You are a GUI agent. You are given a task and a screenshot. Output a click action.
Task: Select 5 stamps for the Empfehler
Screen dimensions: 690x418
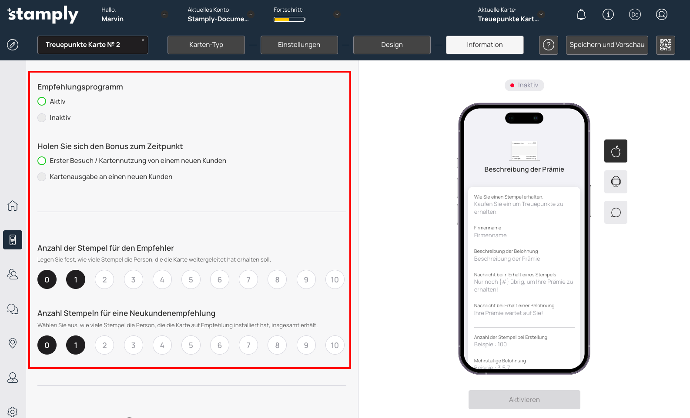pyautogui.click(x=191, y=280)
